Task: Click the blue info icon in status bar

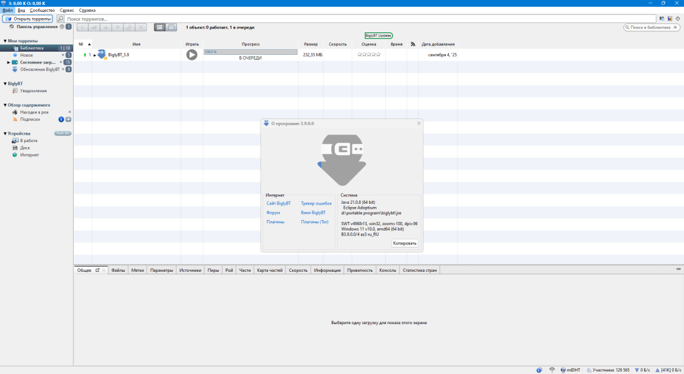Action: click(x=539, y=370)
